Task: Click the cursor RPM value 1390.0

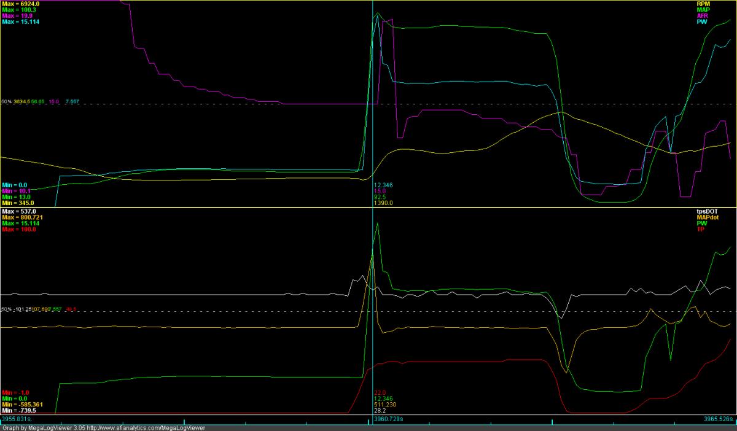Action: 384,203
